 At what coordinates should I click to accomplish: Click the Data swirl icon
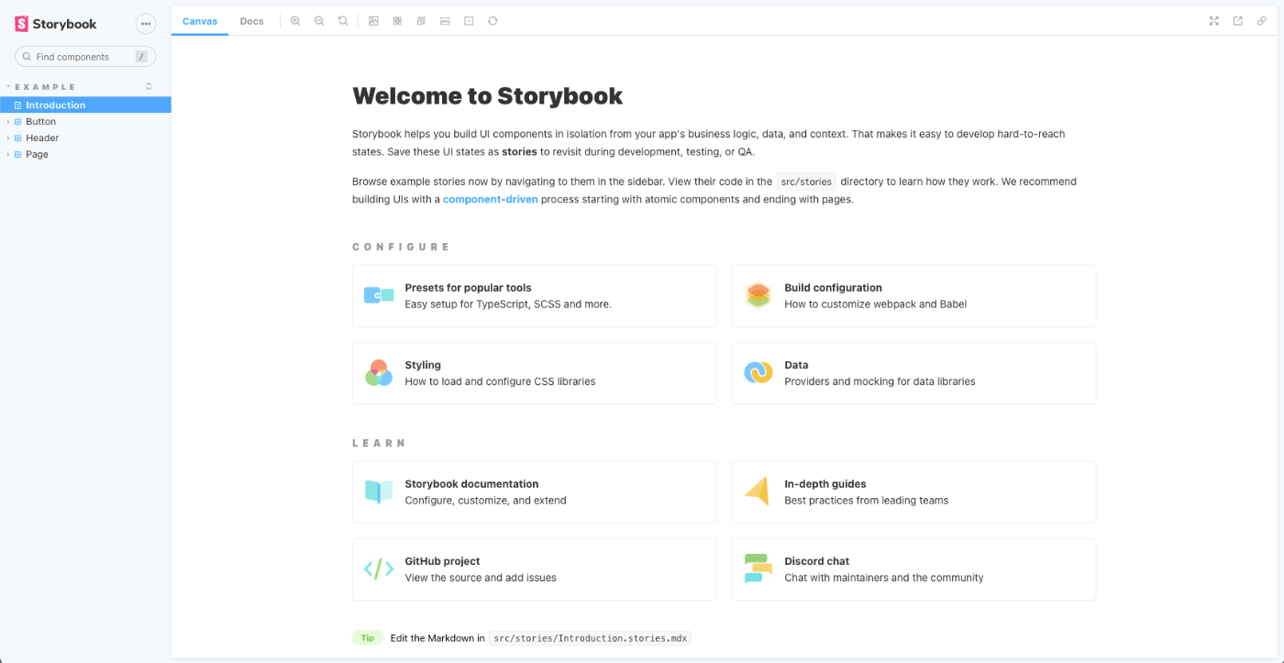[x=758, y=372]
